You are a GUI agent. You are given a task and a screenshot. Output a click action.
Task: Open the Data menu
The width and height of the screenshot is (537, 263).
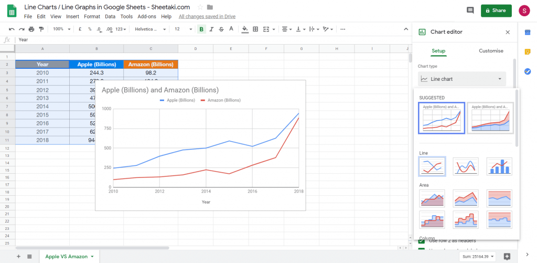point(110,16)
